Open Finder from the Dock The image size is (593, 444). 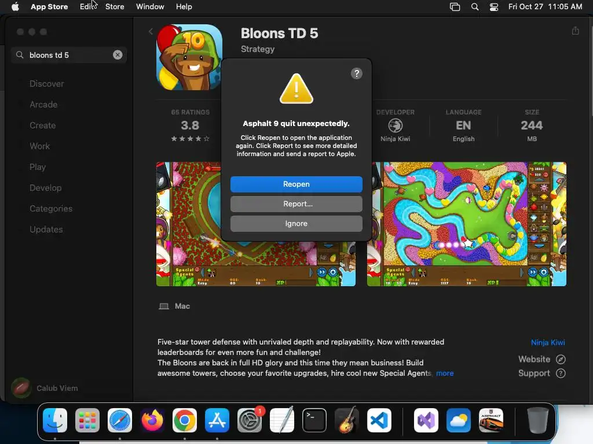(55, 420)
